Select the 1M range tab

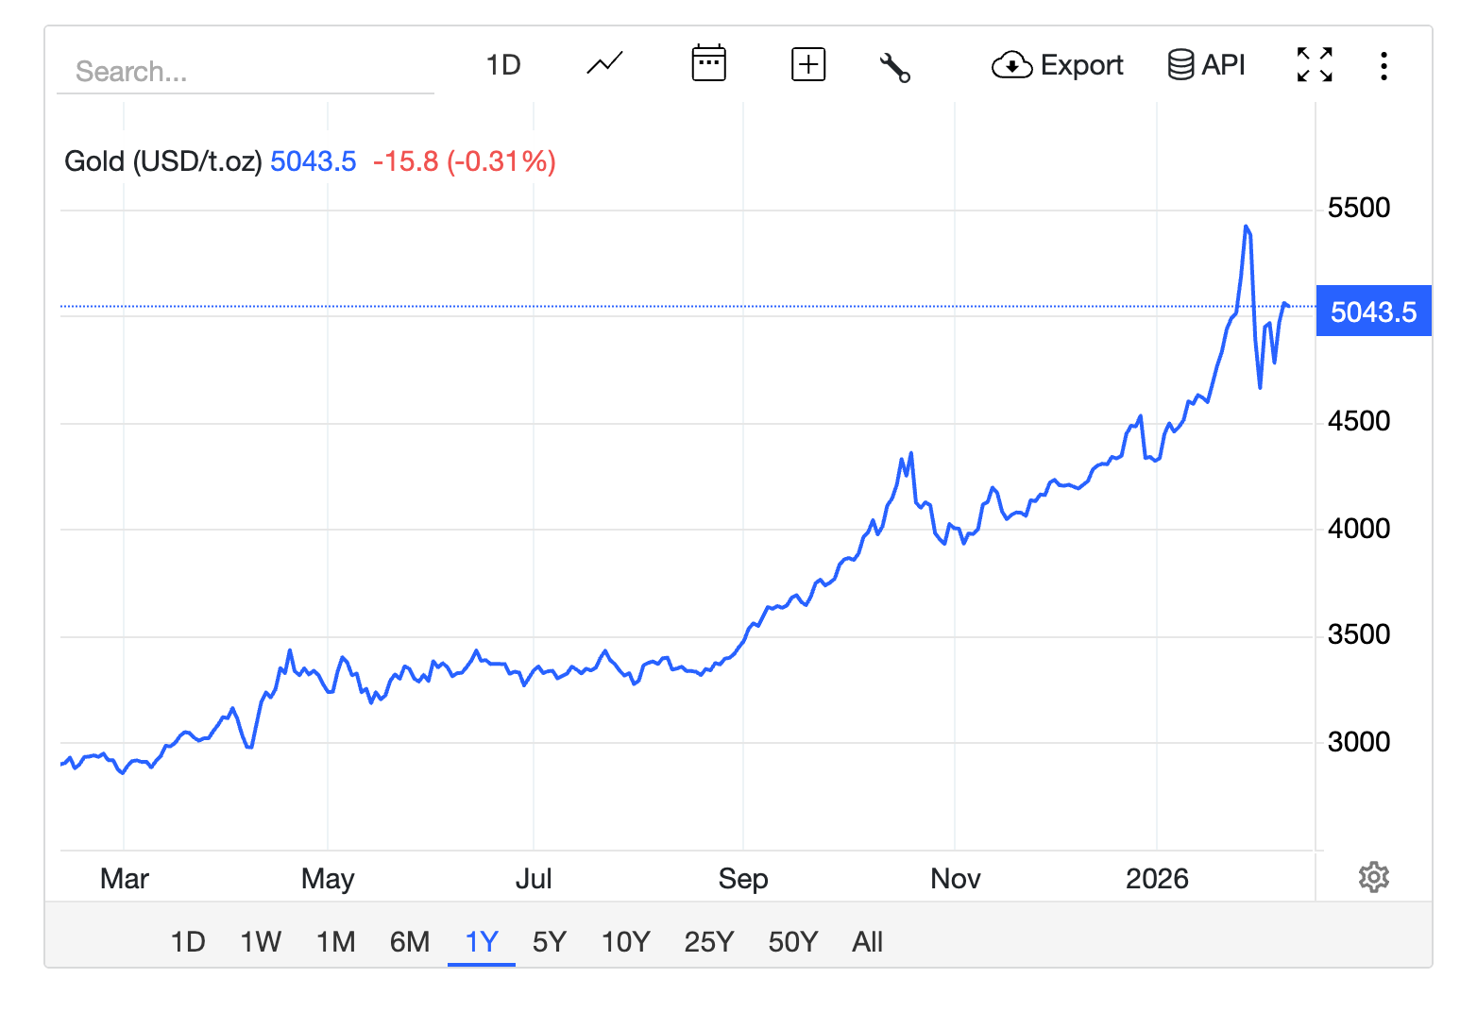pos(335,941)
